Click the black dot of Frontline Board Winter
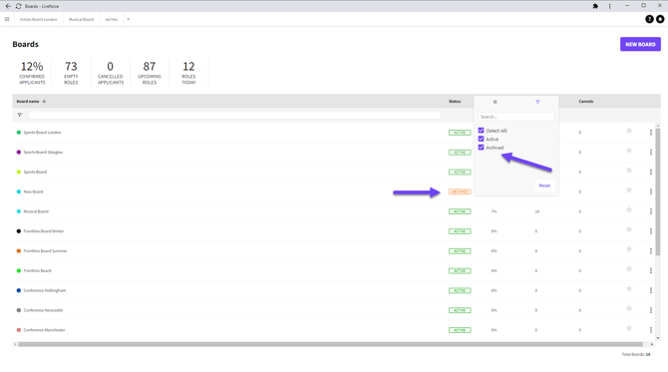Screen dimensions: 668x372 [19, 231]
